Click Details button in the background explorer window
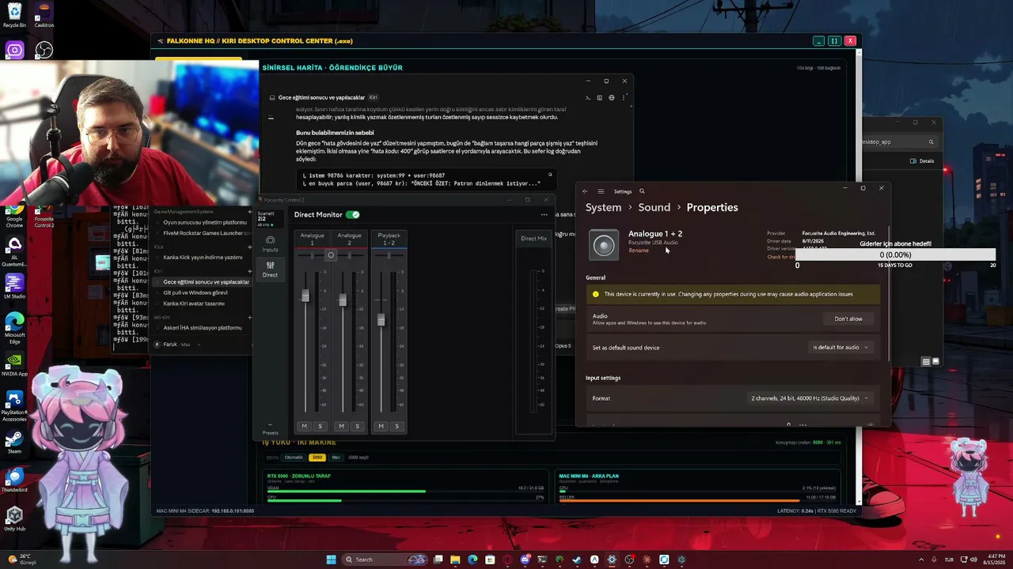 [923, 160]
